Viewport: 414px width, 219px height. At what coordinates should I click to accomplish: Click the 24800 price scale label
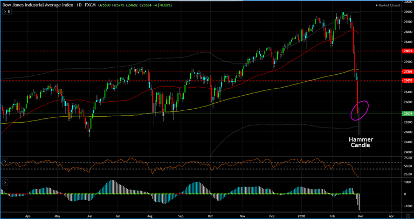tap(407, 132)
